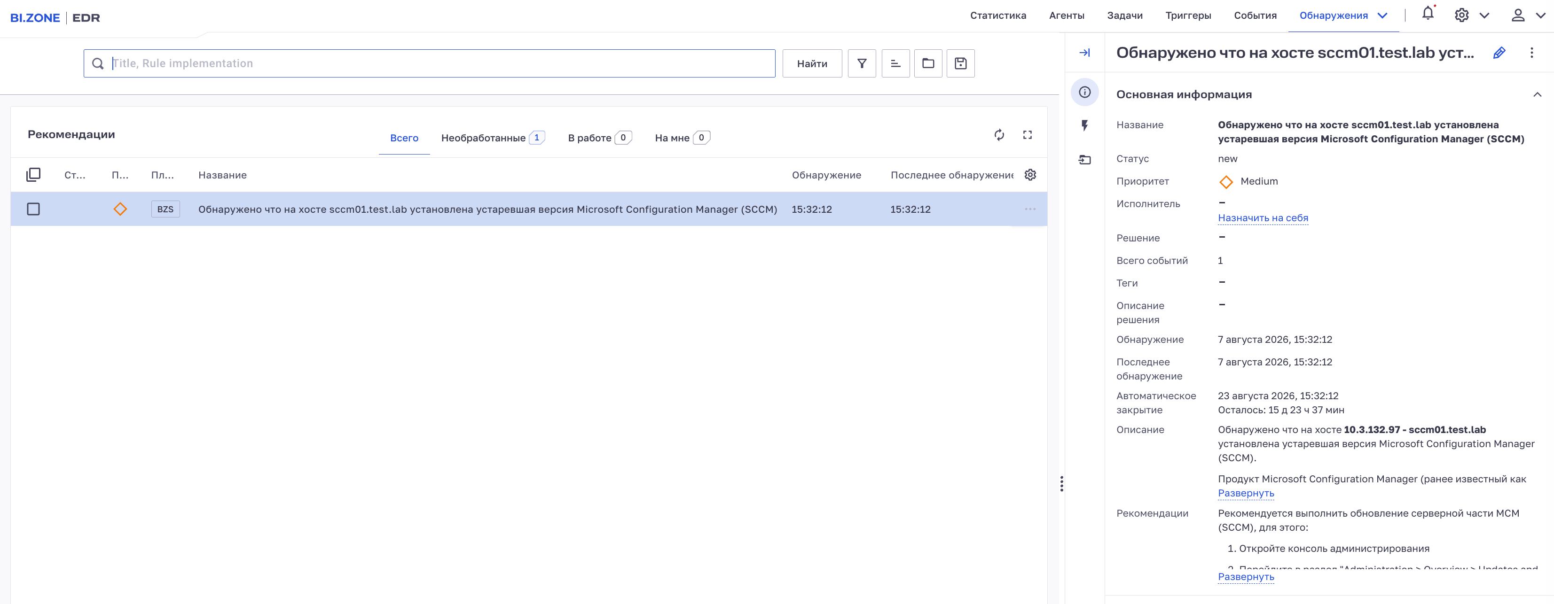The width and height of the screenshot is (1554, 604).
Task: Click the select-all rows icon in header
Action: 33,175
